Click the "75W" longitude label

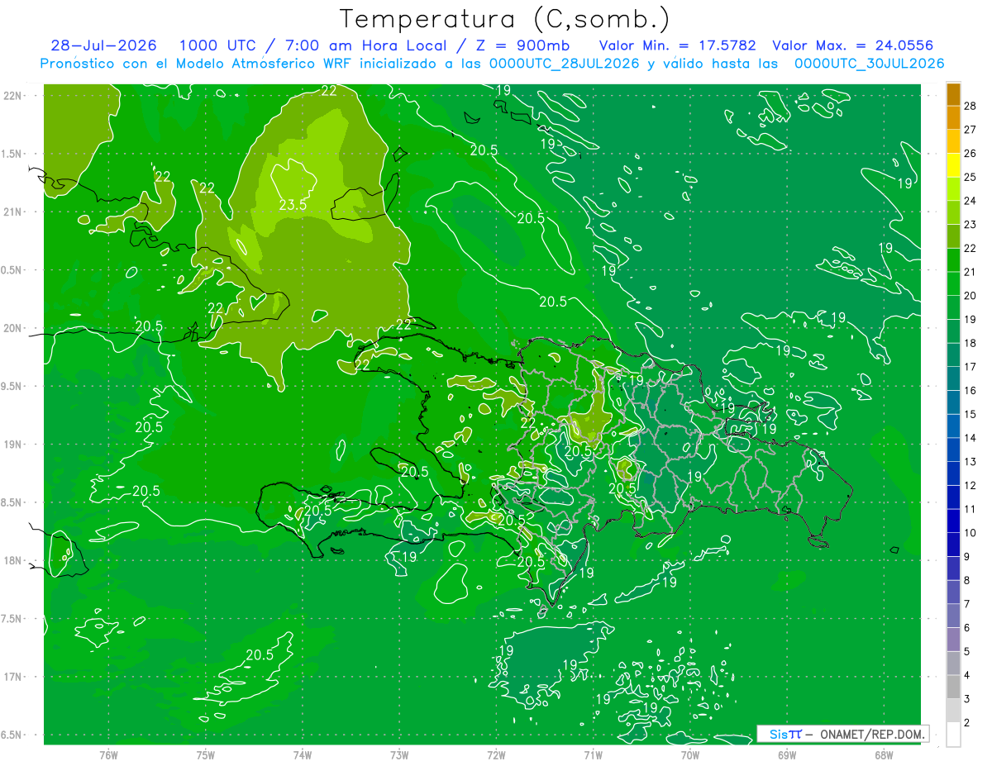206,754
